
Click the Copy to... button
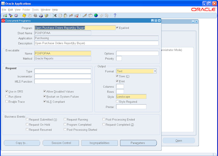(22, 143)
